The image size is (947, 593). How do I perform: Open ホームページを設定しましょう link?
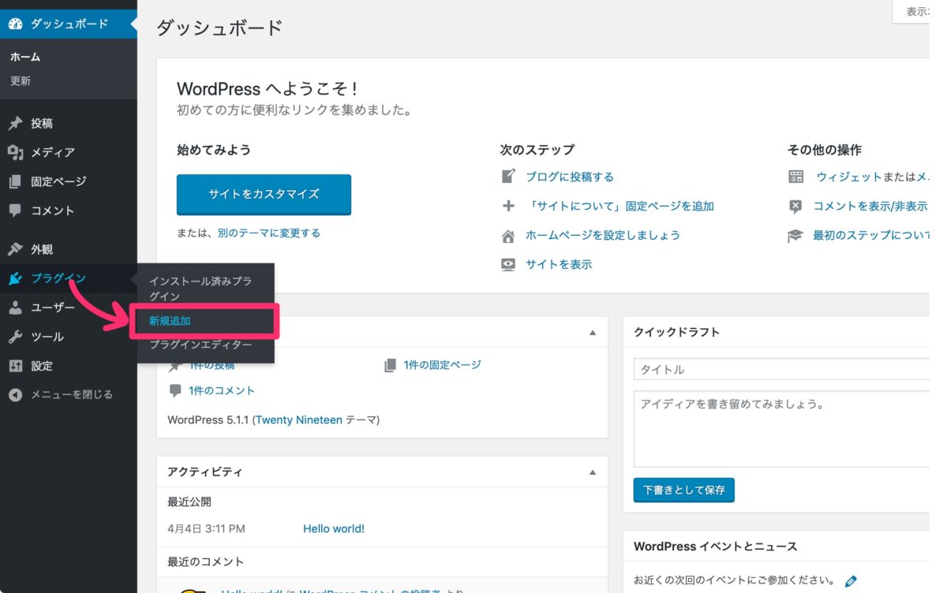click(603, 235)
